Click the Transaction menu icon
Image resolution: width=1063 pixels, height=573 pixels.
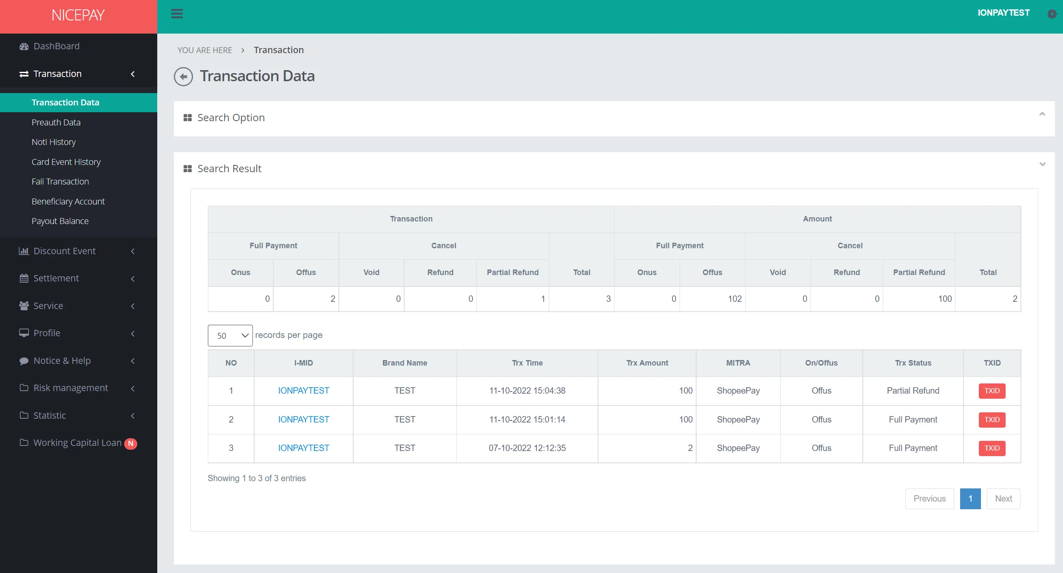coord(23,74)
